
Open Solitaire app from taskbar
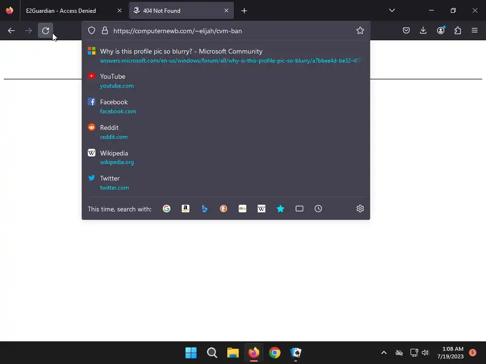tap(296, 353)
